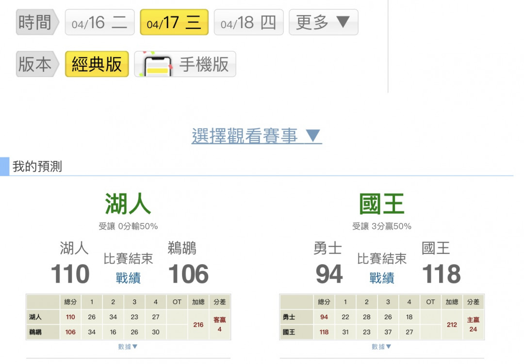The image size is (524, 364).
Task: Open 戰績 link for Warriors vs Kings
Action: pyautogui.click(x=382, y=278)
